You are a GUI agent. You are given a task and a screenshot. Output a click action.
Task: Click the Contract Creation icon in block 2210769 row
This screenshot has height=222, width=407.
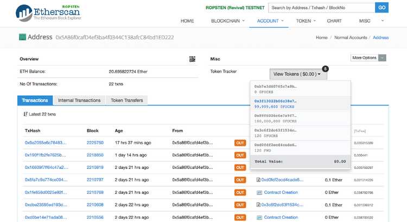259,192
